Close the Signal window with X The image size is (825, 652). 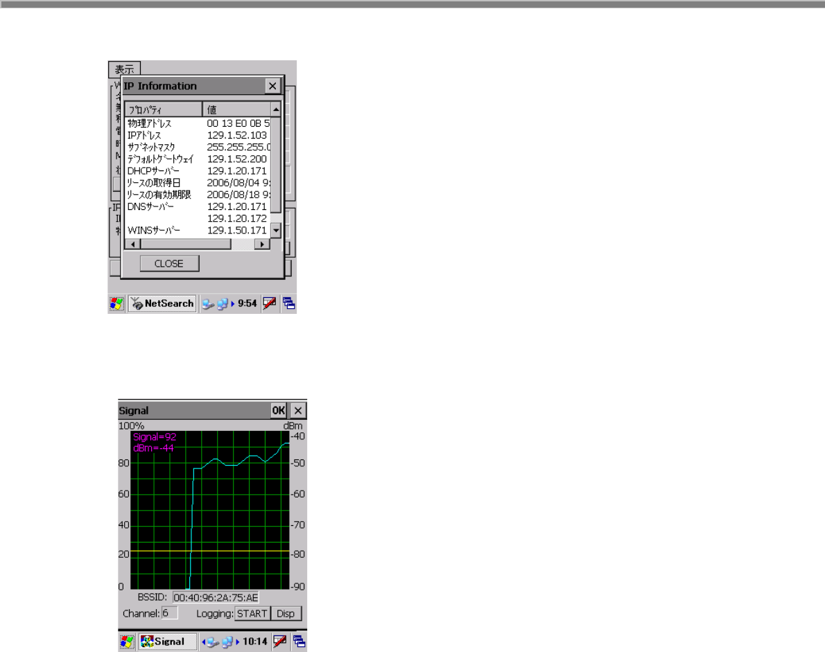tap(298, 411)
